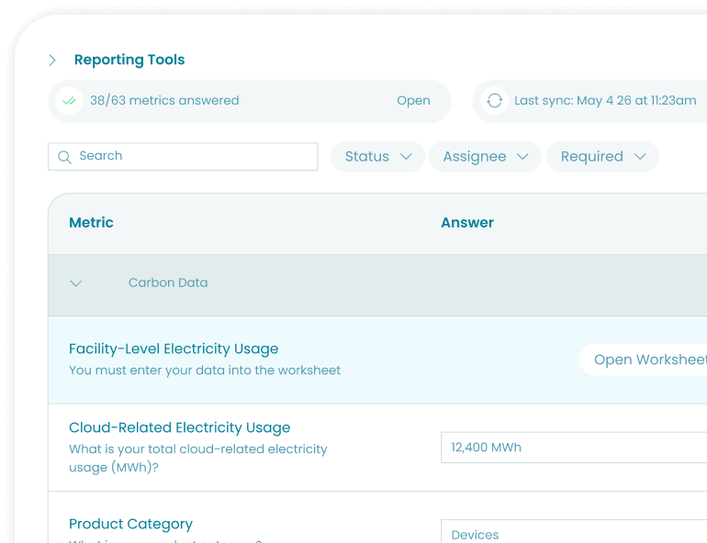This screenshot has height=543, width=707.
Task: Click Open Worksheet button
Action: click(x=643, y=360)
